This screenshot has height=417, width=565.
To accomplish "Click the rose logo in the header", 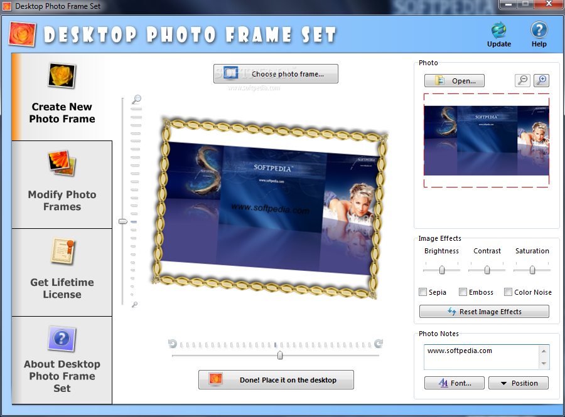I will click(23, 34).
